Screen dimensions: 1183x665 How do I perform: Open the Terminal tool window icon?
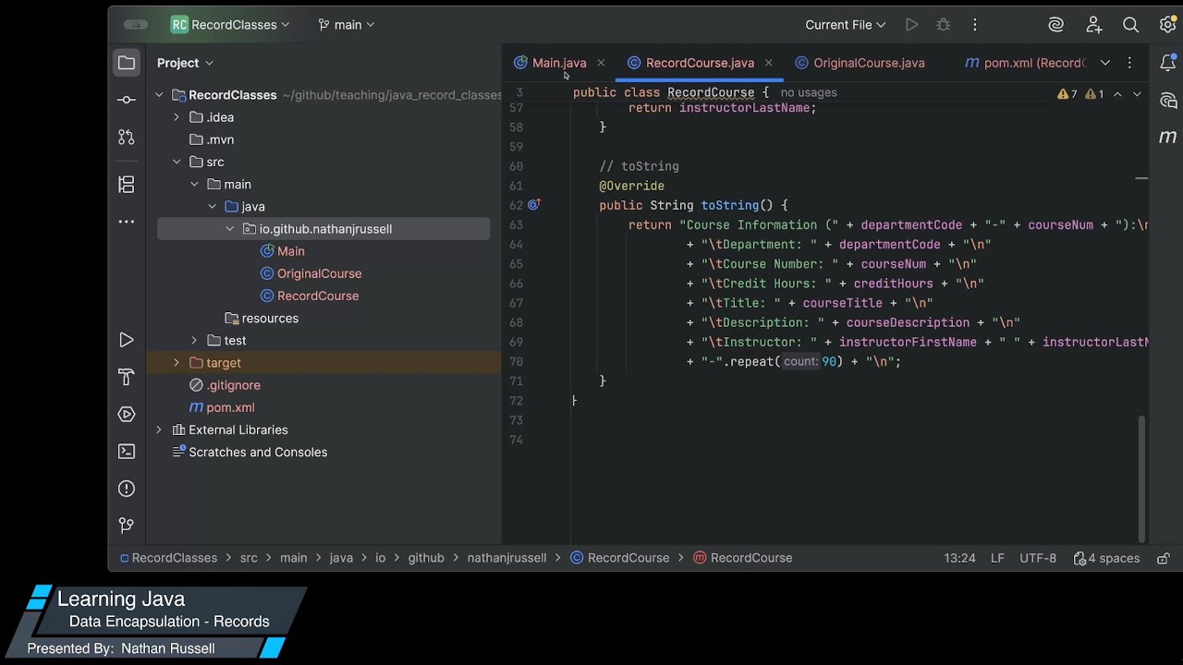pos(127,452)
